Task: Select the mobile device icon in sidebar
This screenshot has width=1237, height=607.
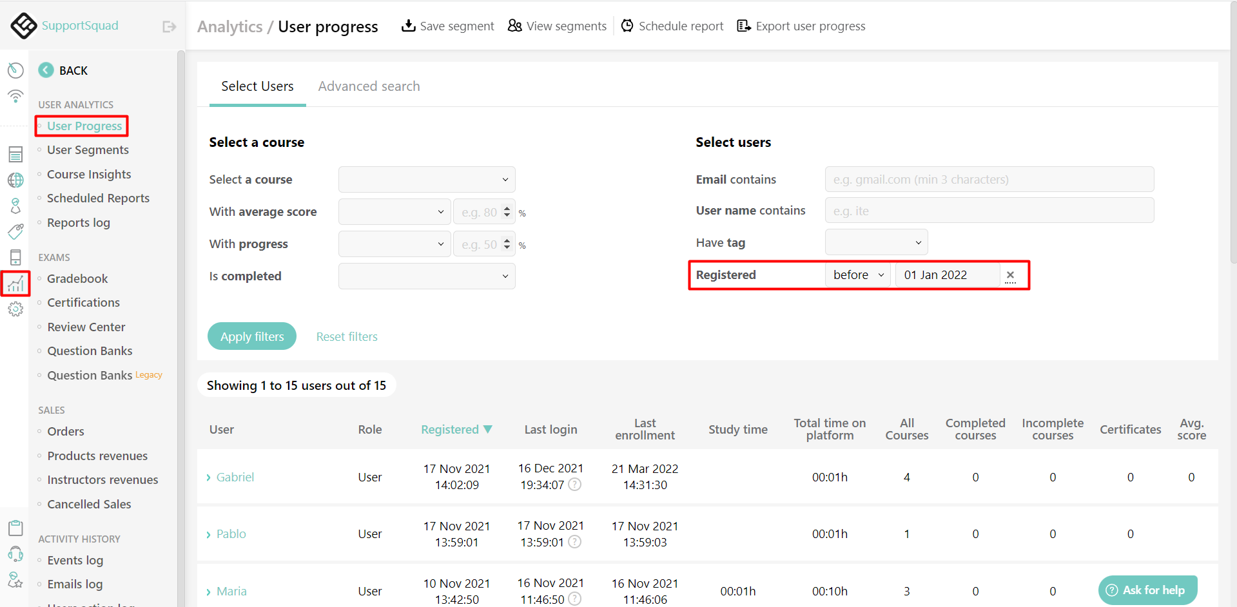Action: (x=15, y=257)
